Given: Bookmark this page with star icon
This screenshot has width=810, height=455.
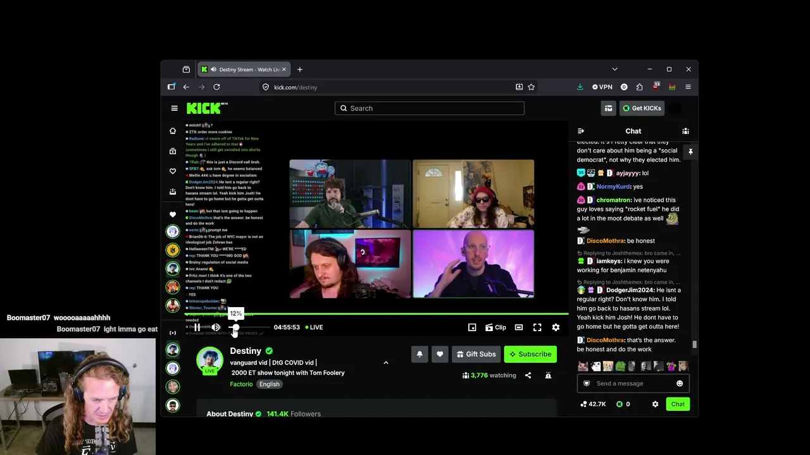Looking at the screenshot, I should tap(532, 87).
